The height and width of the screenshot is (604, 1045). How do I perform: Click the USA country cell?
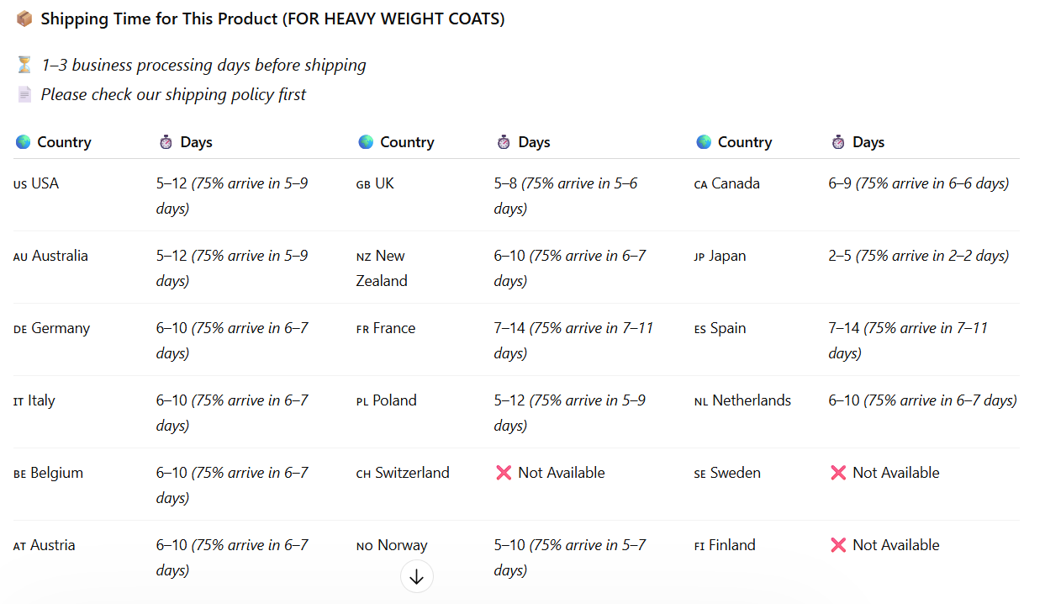click(36, 183)
